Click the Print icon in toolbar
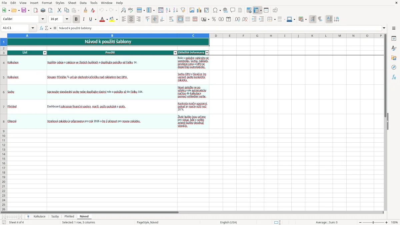Viewport: 400px width, 225px height. (x=43, y=10)
